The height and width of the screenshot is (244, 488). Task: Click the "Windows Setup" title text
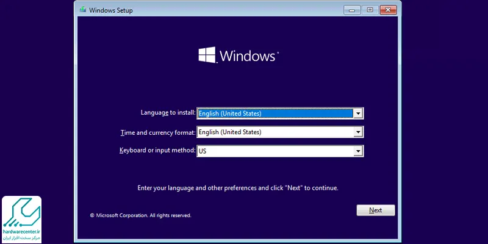click(x=111, y=10)
